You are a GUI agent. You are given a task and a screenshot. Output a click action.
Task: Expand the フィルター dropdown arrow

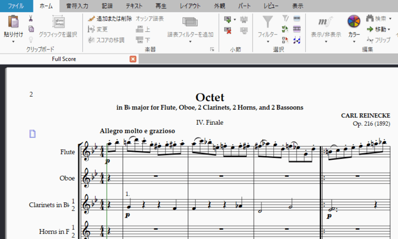pyautogui.click(x=268, y=41)
